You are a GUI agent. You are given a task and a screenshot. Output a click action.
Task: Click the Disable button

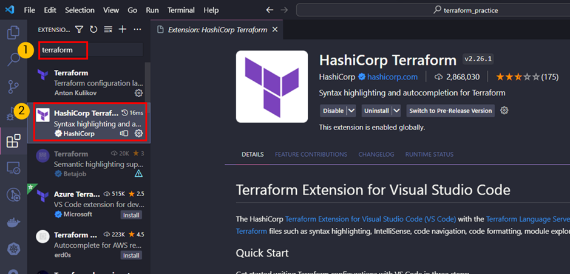pos(333,111)
